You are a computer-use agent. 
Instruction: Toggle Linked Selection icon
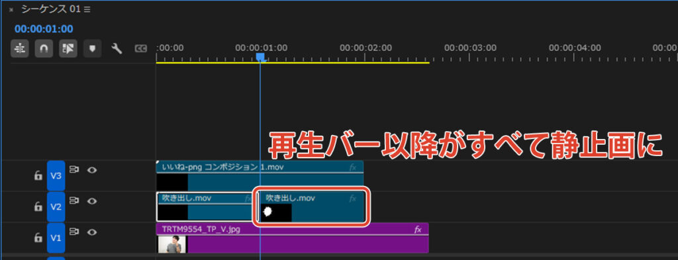68,49
